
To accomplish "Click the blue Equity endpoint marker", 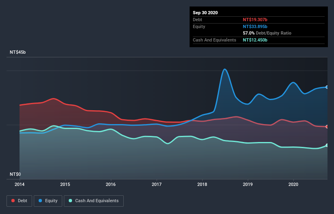I will click(327, 87).
